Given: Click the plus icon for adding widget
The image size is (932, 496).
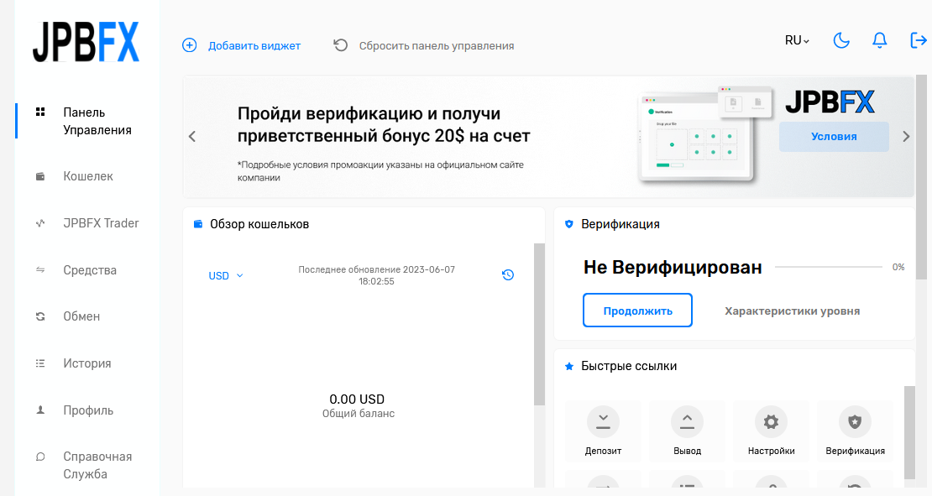Looking at the screenshot, I should [x=189, y=45].
